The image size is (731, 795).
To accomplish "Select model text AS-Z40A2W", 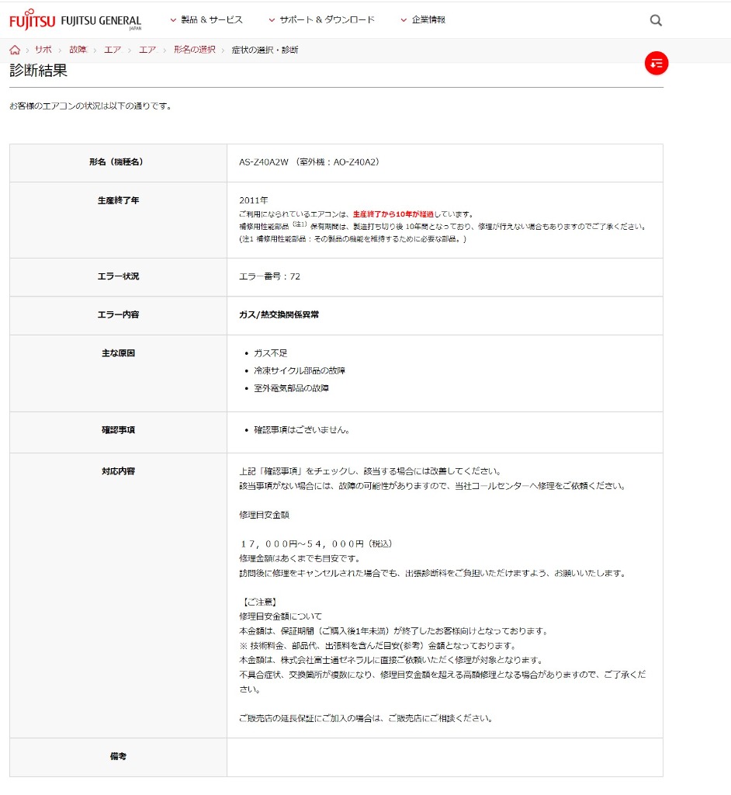I will tap(264, 162).
